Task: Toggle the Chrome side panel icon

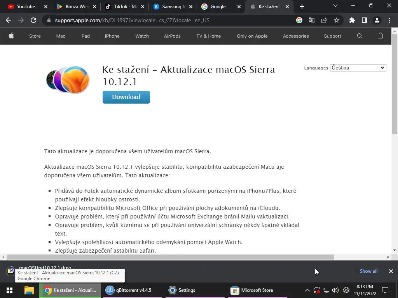Action: pyautogui.click(x=365, y=20)
